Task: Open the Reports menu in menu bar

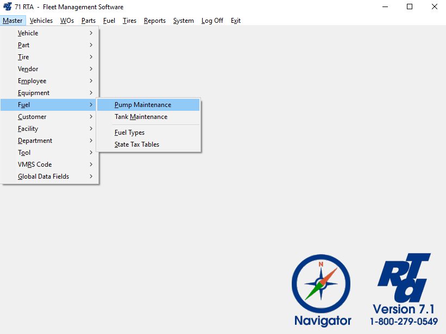Action: [155, 21]
